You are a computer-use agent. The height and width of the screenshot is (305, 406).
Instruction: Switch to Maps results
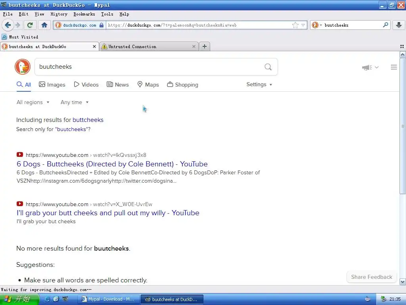pyautogui.click(x=148, y=85)
